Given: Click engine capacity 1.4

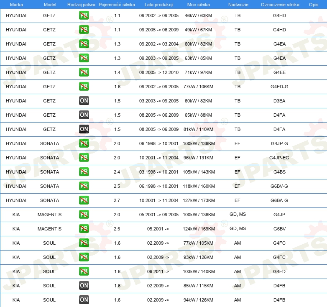Looking at the screenshot, I should [117, 72].
